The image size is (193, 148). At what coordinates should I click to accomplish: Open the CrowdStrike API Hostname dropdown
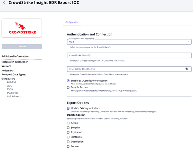click(129, 42)
